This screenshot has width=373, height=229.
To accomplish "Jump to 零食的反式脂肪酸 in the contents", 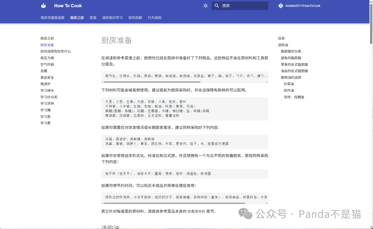I will pos(294,64).
